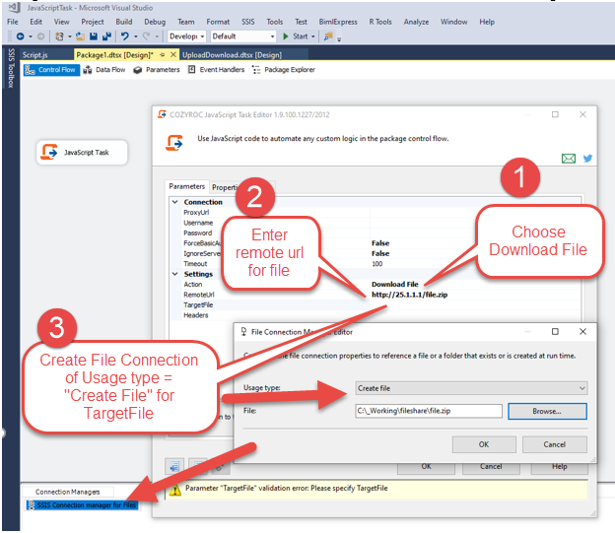Click the Find in Files toolbar icon
615x533 pixels.
pyautogui.click(x=328, y=36)
